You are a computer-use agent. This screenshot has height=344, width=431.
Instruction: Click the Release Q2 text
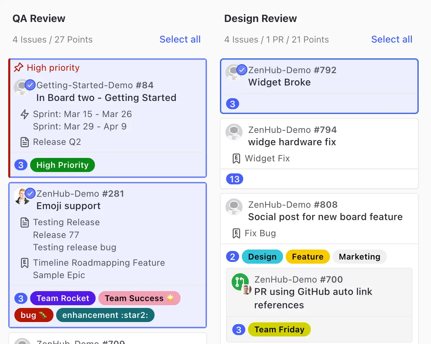[x=57, y=142]
